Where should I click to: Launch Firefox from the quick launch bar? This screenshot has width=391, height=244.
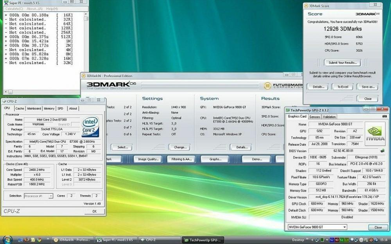[x=27, y=240]
